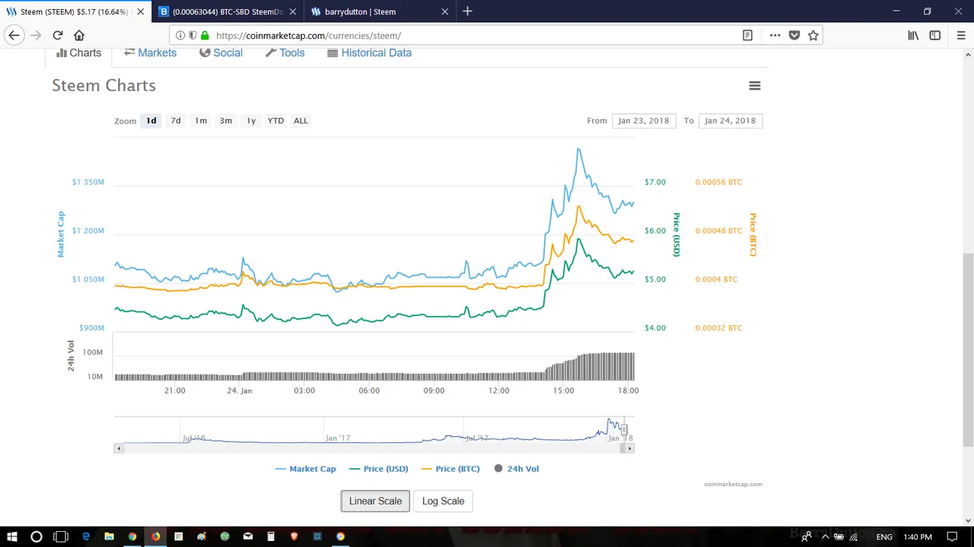
Task: Show hidden system tray icons
Action: 826,536
